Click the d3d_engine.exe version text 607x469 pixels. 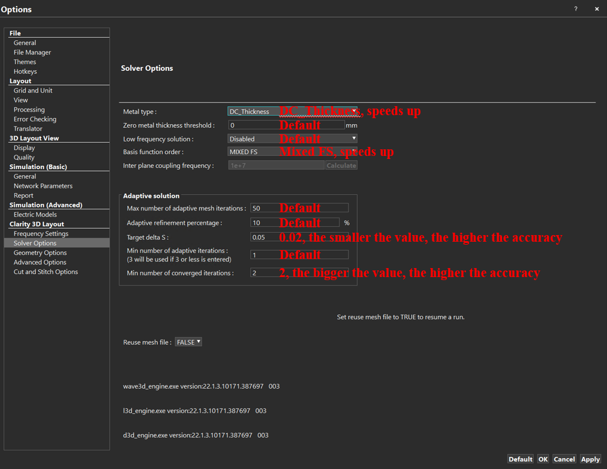click(196, 435)
